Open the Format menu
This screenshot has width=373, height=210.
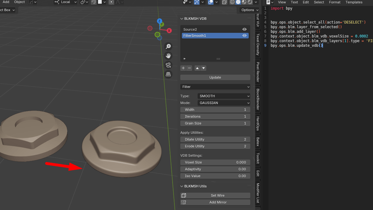point(335,2)
